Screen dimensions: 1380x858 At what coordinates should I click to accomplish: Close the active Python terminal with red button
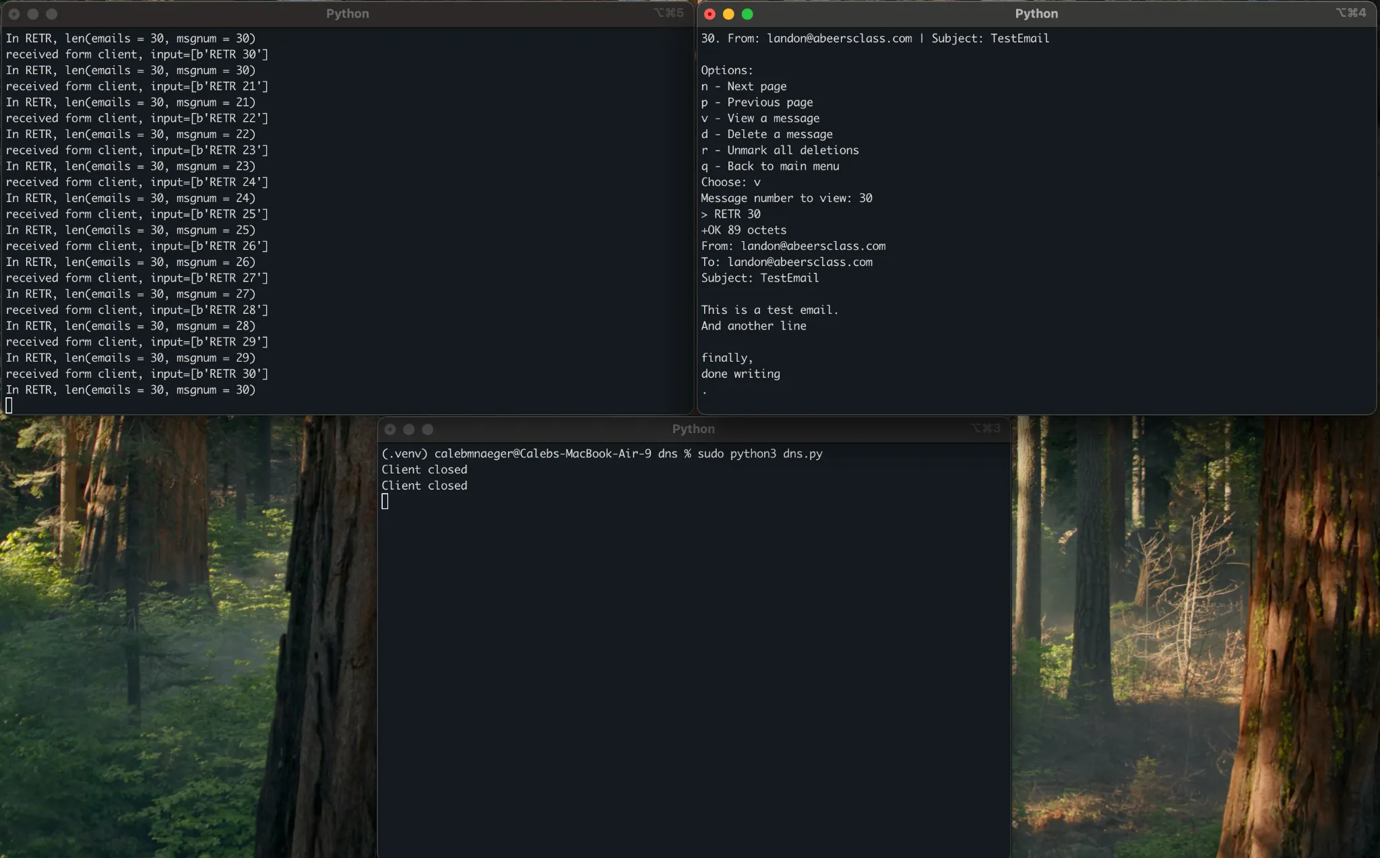click(710, 14)
